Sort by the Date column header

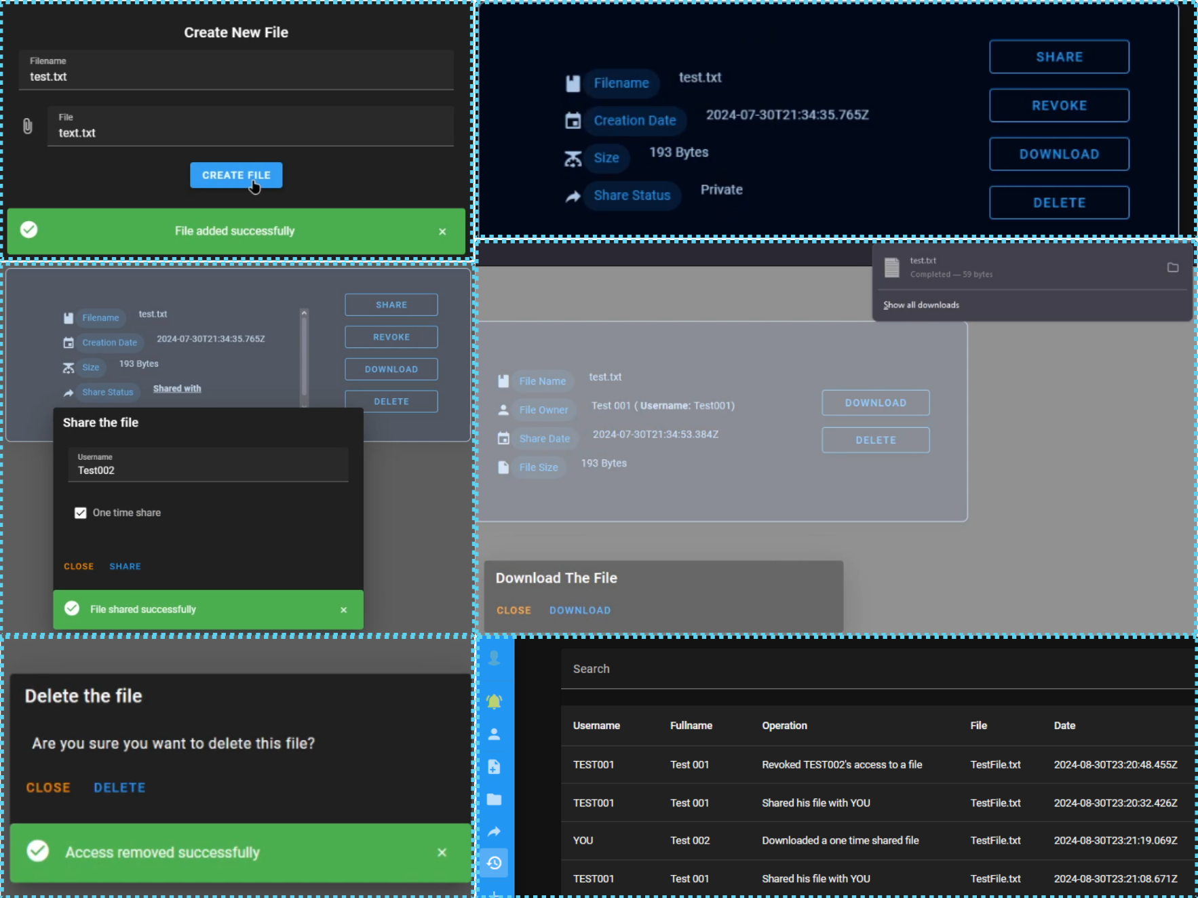coord(1064,726)
